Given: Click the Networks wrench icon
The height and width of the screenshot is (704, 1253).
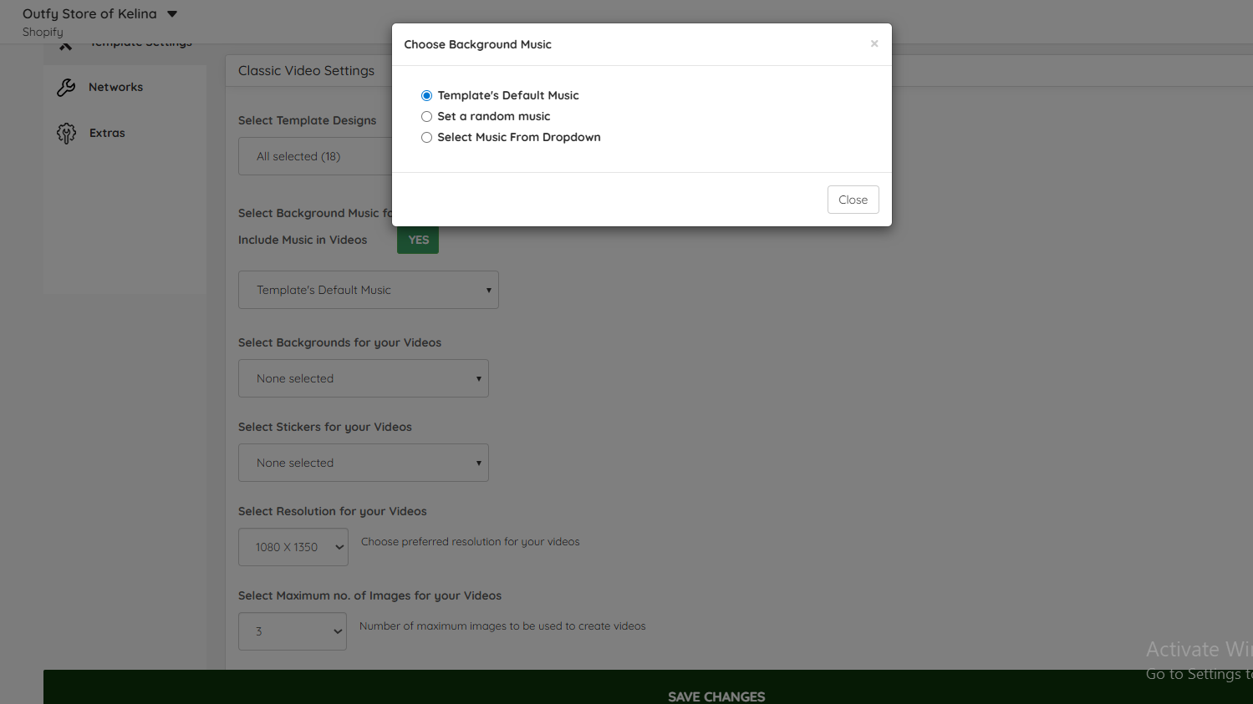Looking at the screenshot, I should (x=66, y=87).
